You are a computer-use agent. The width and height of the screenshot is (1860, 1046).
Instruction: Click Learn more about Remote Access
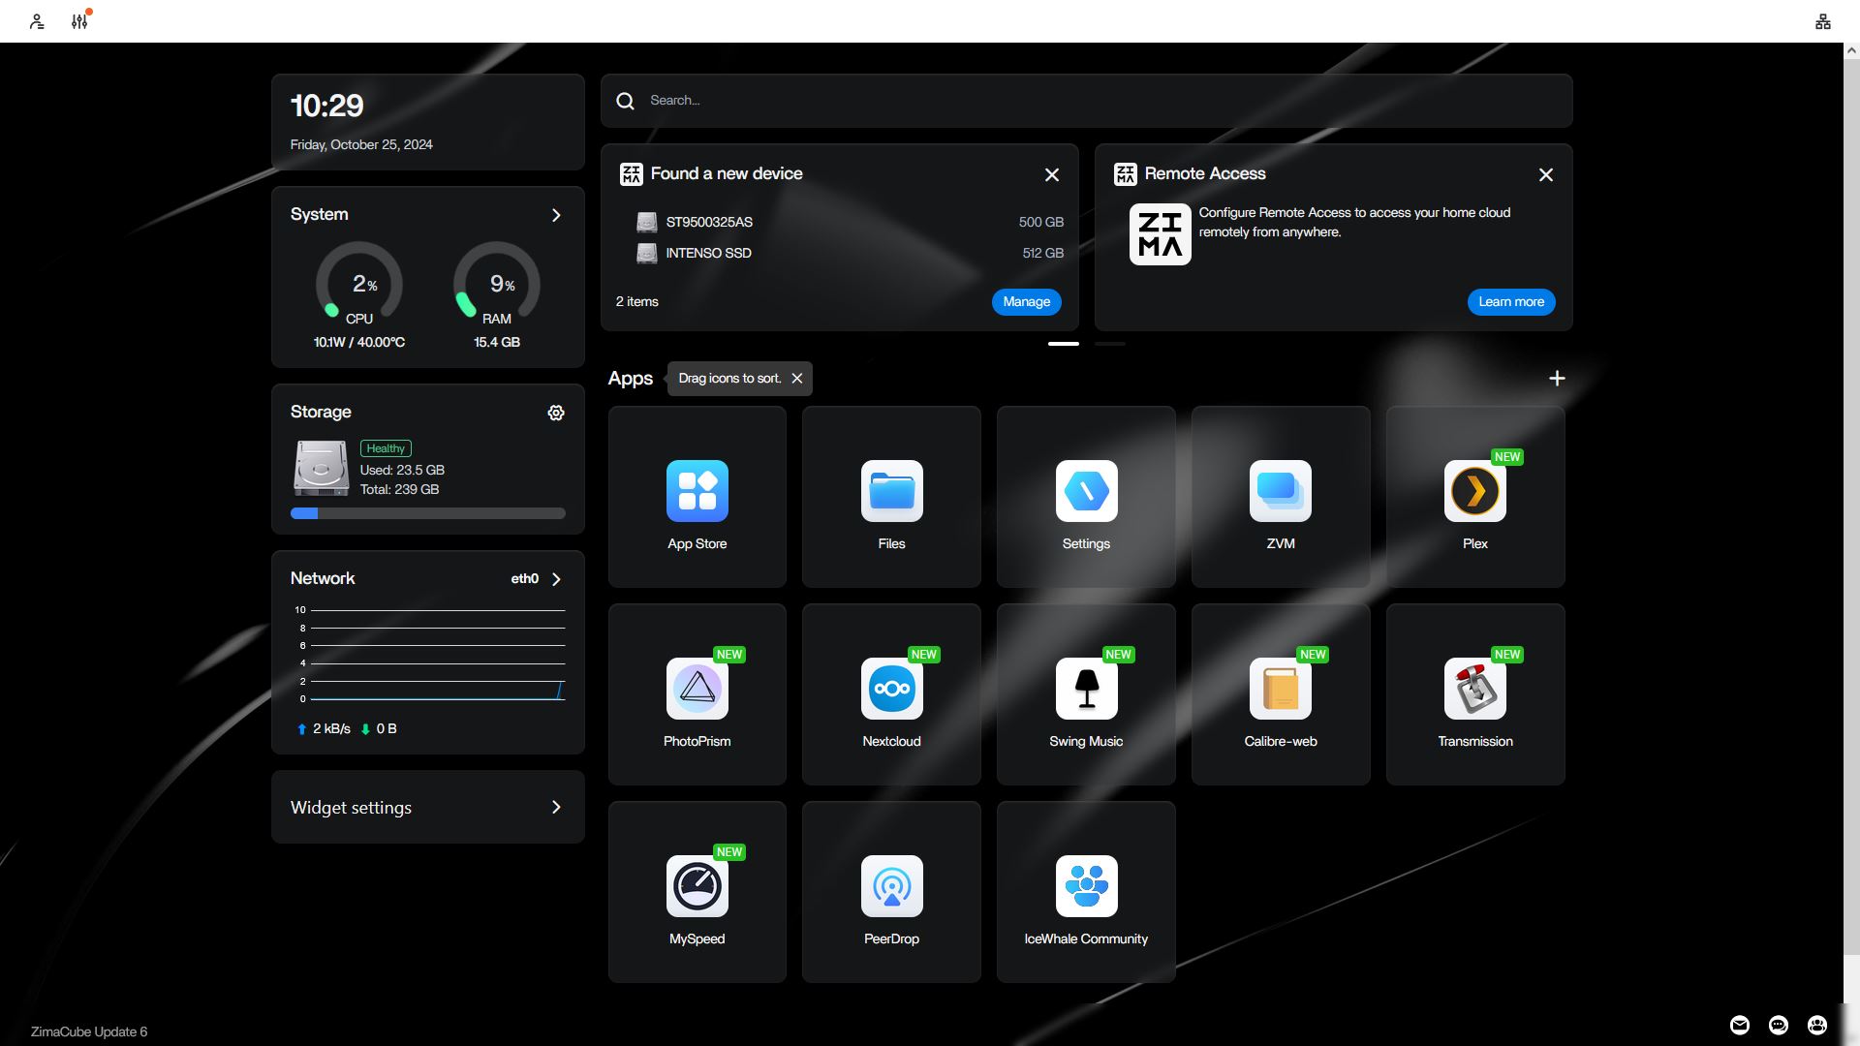tap(1510, 302)
